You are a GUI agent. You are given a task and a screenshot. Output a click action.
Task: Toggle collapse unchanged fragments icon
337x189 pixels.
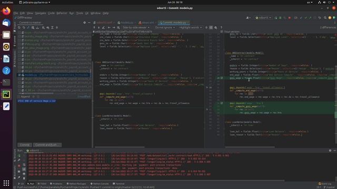pos(206,28)
